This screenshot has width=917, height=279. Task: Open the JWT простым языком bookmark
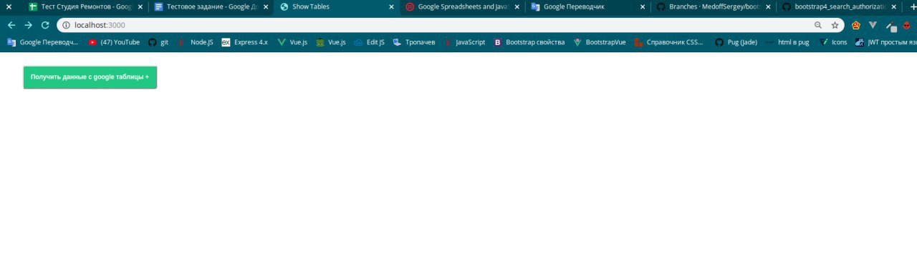point(885,42)
